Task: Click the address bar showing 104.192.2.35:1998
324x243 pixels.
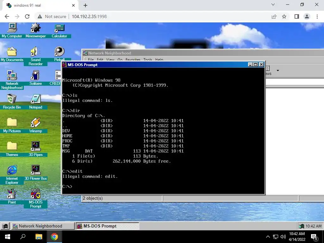Action: pos(89,16)
